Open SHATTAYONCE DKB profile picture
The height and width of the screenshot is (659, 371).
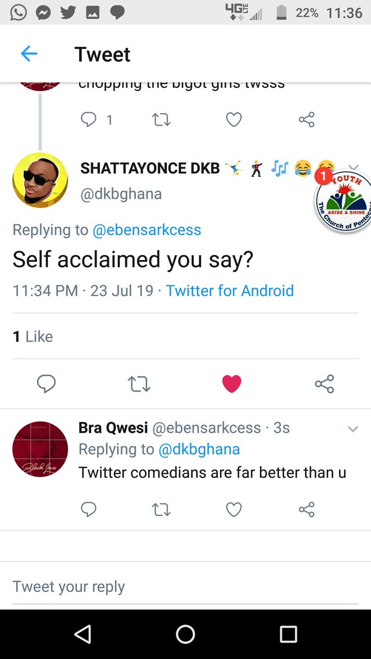click(40, 180)
